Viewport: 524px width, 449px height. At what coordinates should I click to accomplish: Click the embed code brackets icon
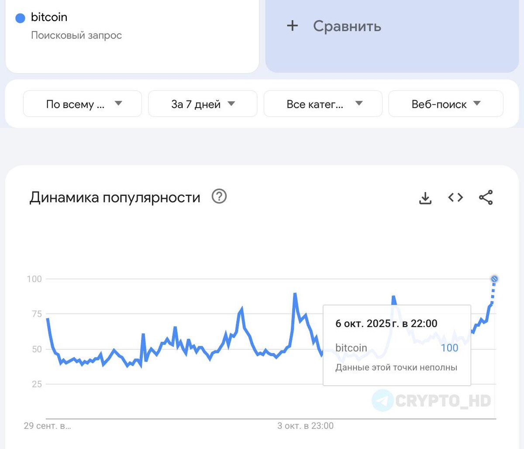pos(455,198)
